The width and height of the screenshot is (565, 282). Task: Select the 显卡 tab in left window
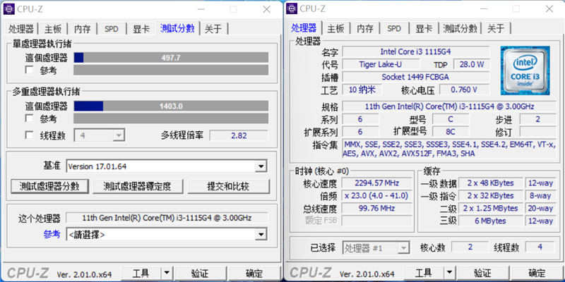click(141, 29)
